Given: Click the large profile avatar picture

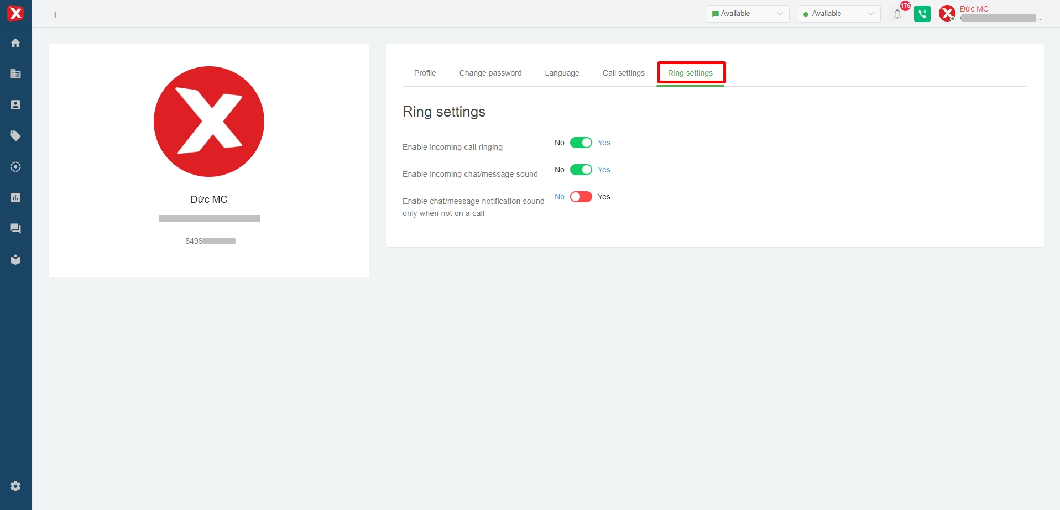Looking at the screenshot, I should click(x=209, y=122).
